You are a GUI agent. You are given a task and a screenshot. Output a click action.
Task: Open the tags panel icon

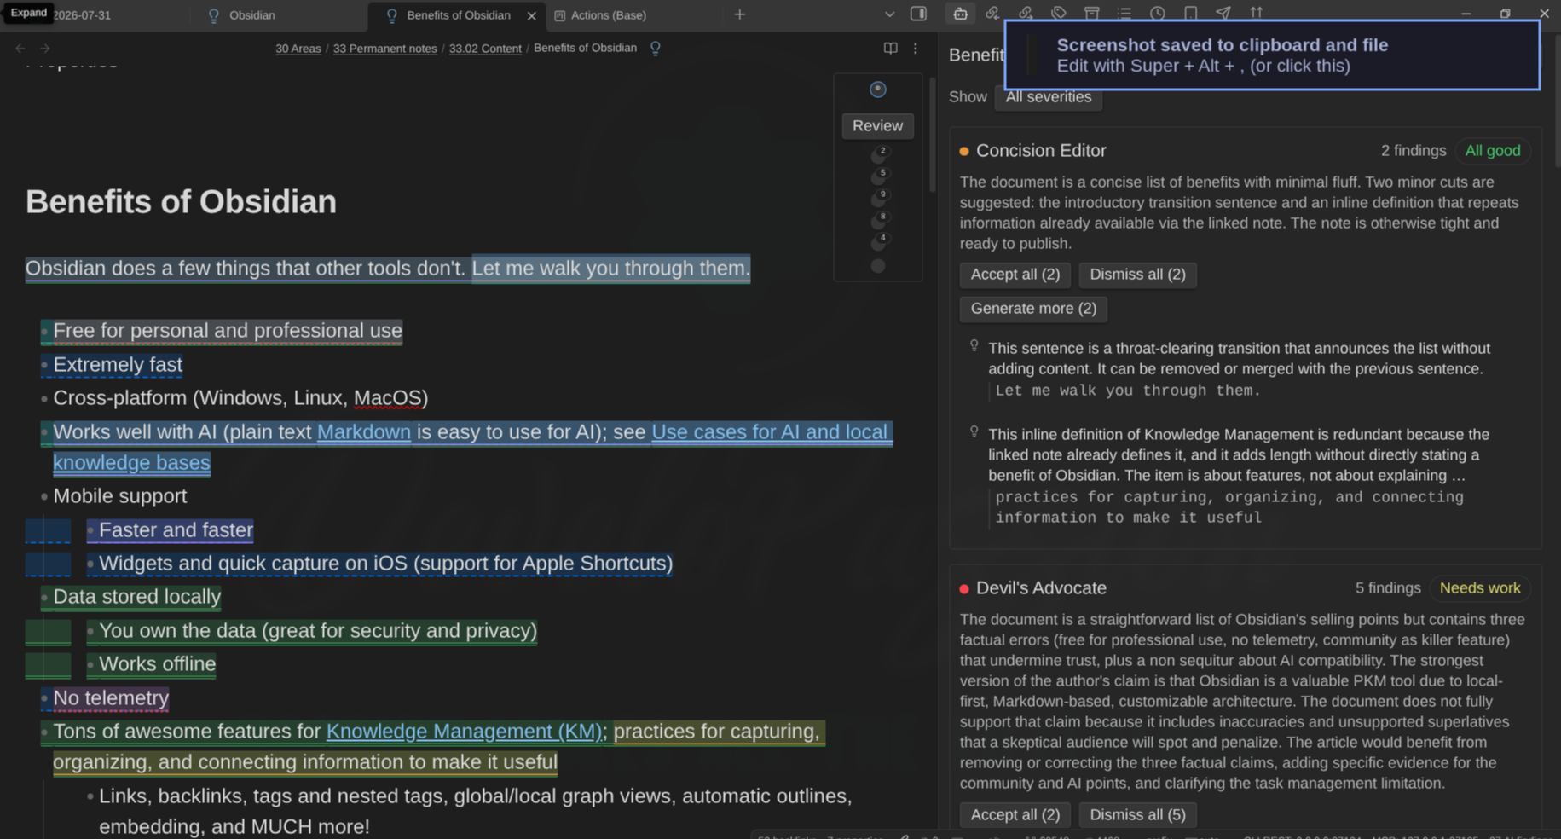(1059, 14)
